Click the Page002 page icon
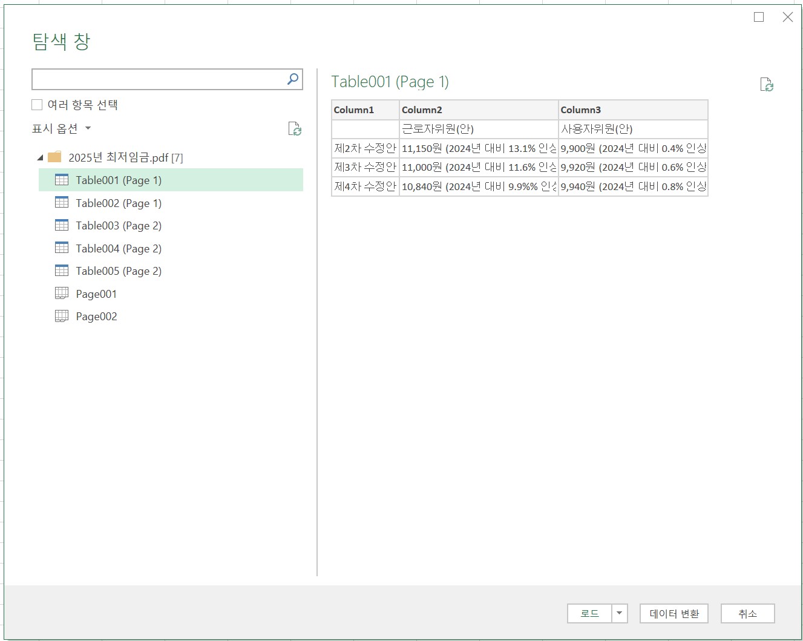 (62, 316)
